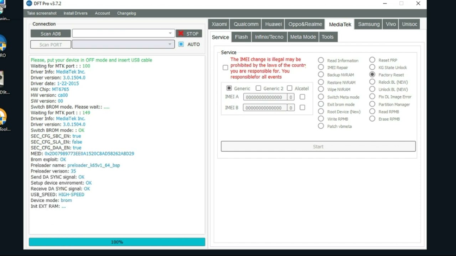This screenshot has height=256, width=456.
Task: Enable the IMEI B checkbox
Action: pyautogui.click(x=302, y=107)
